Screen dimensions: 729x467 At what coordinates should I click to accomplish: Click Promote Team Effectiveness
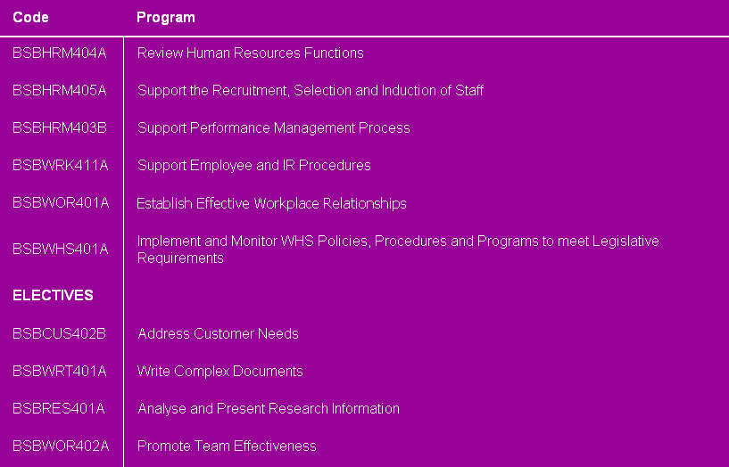point(227,446)
